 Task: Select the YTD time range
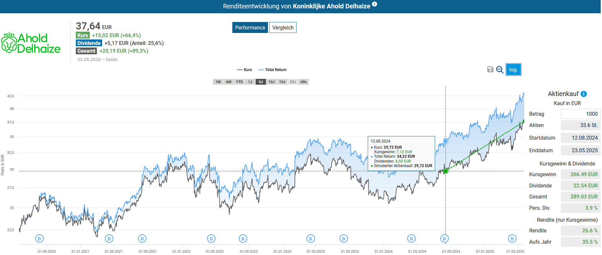tap(239, 82)
